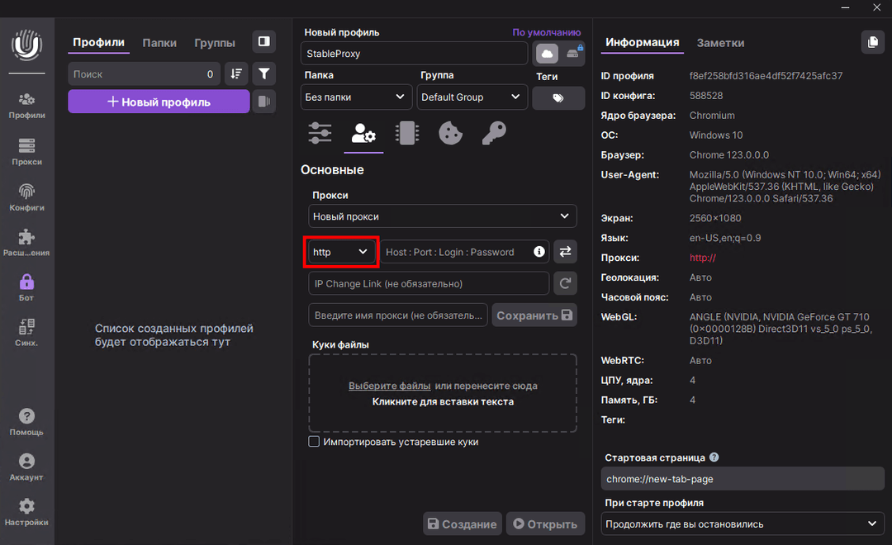This screenshot has width=892, height=545.
Task: Open the Конфиги section in sidebar
Action: coord(26,198)
